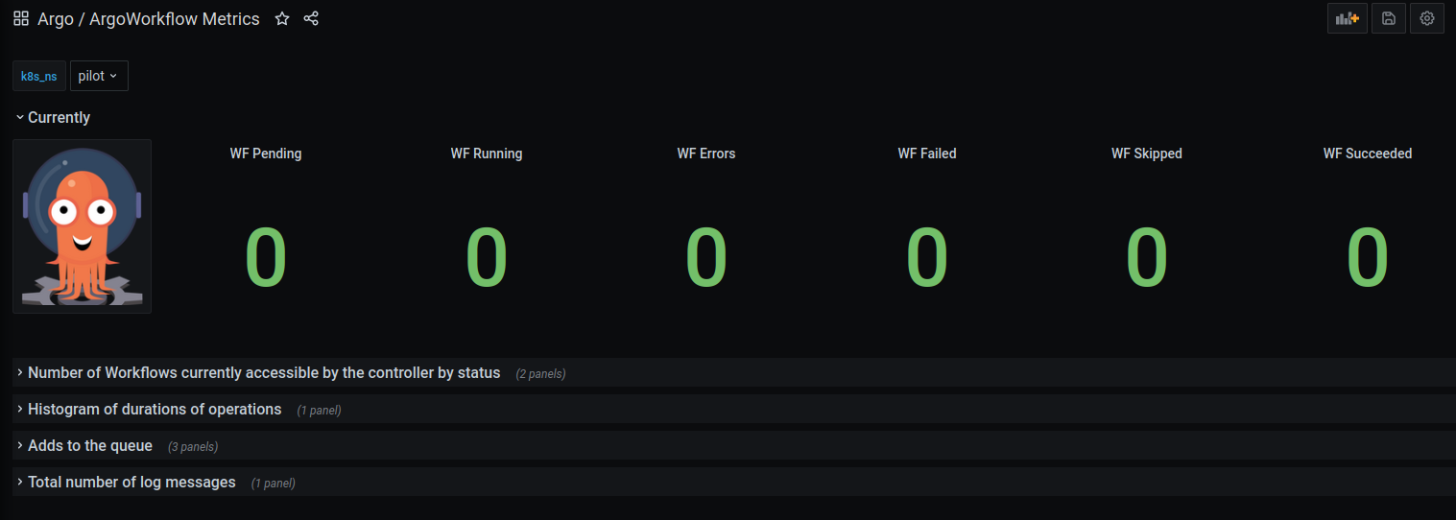The image size is (1456, 520).
Task: Click the ArgoWorkflow Metrics title
Action: [x=175, y=18]
